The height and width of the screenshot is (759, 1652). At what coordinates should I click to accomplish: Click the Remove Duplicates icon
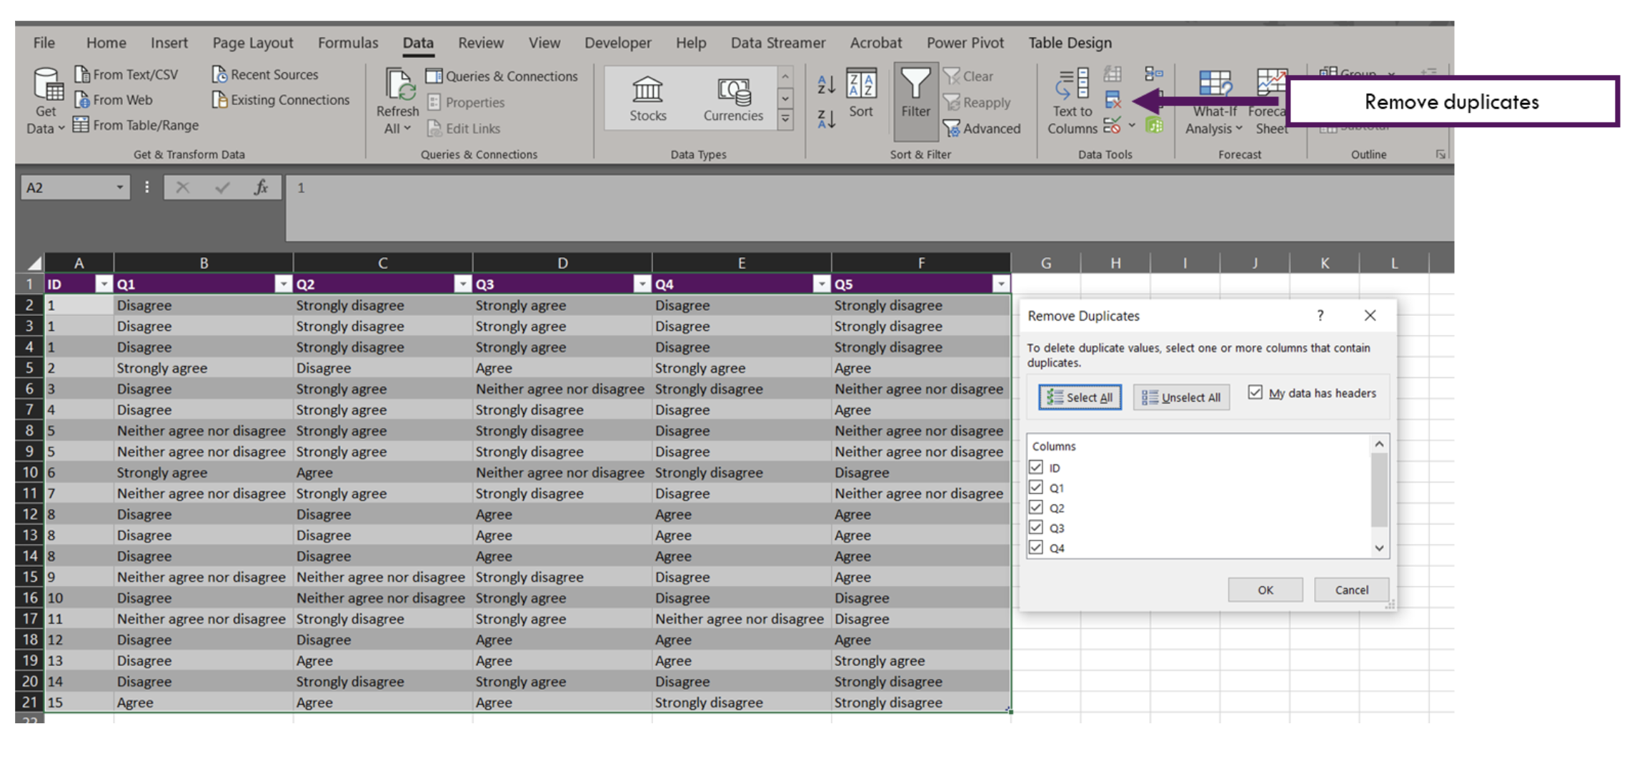pyautogui.click(x=1113, y=100)
